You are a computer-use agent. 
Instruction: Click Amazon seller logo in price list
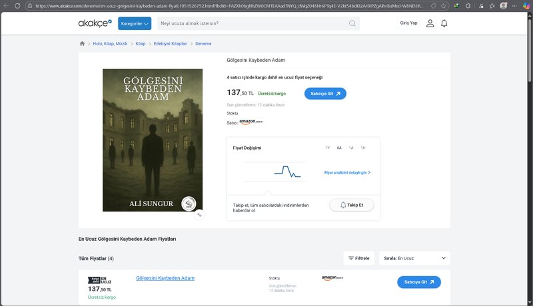(x=332, y=278)
